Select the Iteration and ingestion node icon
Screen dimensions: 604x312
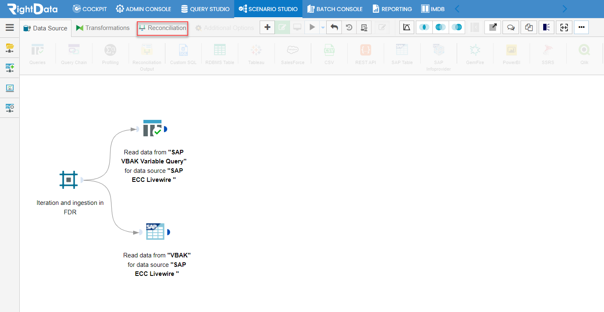tap(69, 180)
